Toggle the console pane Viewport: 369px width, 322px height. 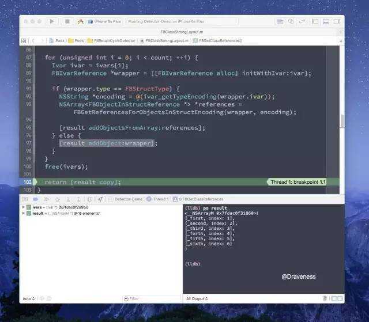point(340,298)
